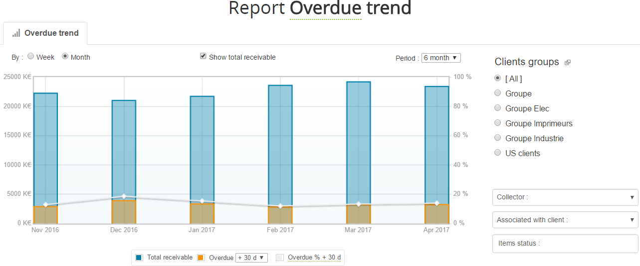640x266 pixels.
Task: Click the Dec 2016 overdue percentage data point
Action: pos(124,196)
